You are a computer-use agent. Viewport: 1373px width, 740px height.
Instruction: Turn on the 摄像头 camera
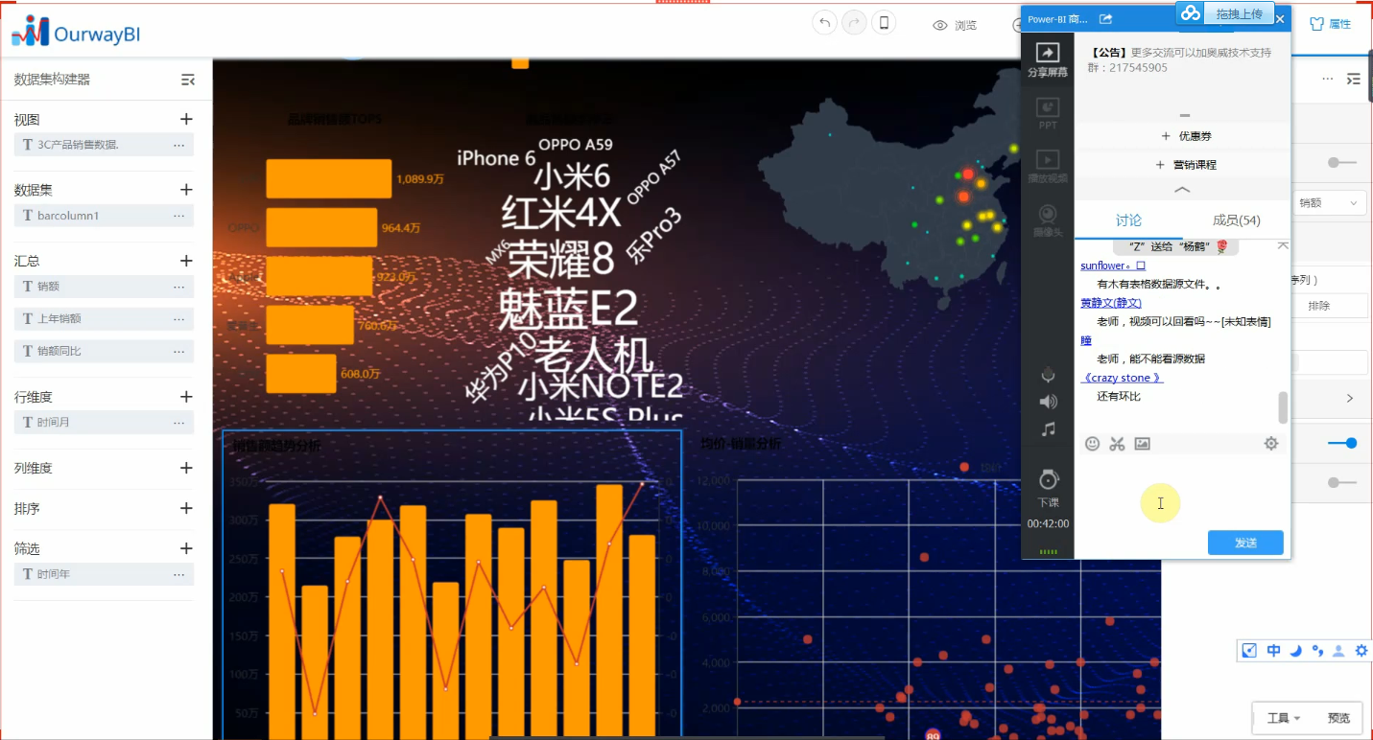(1048, 220)
